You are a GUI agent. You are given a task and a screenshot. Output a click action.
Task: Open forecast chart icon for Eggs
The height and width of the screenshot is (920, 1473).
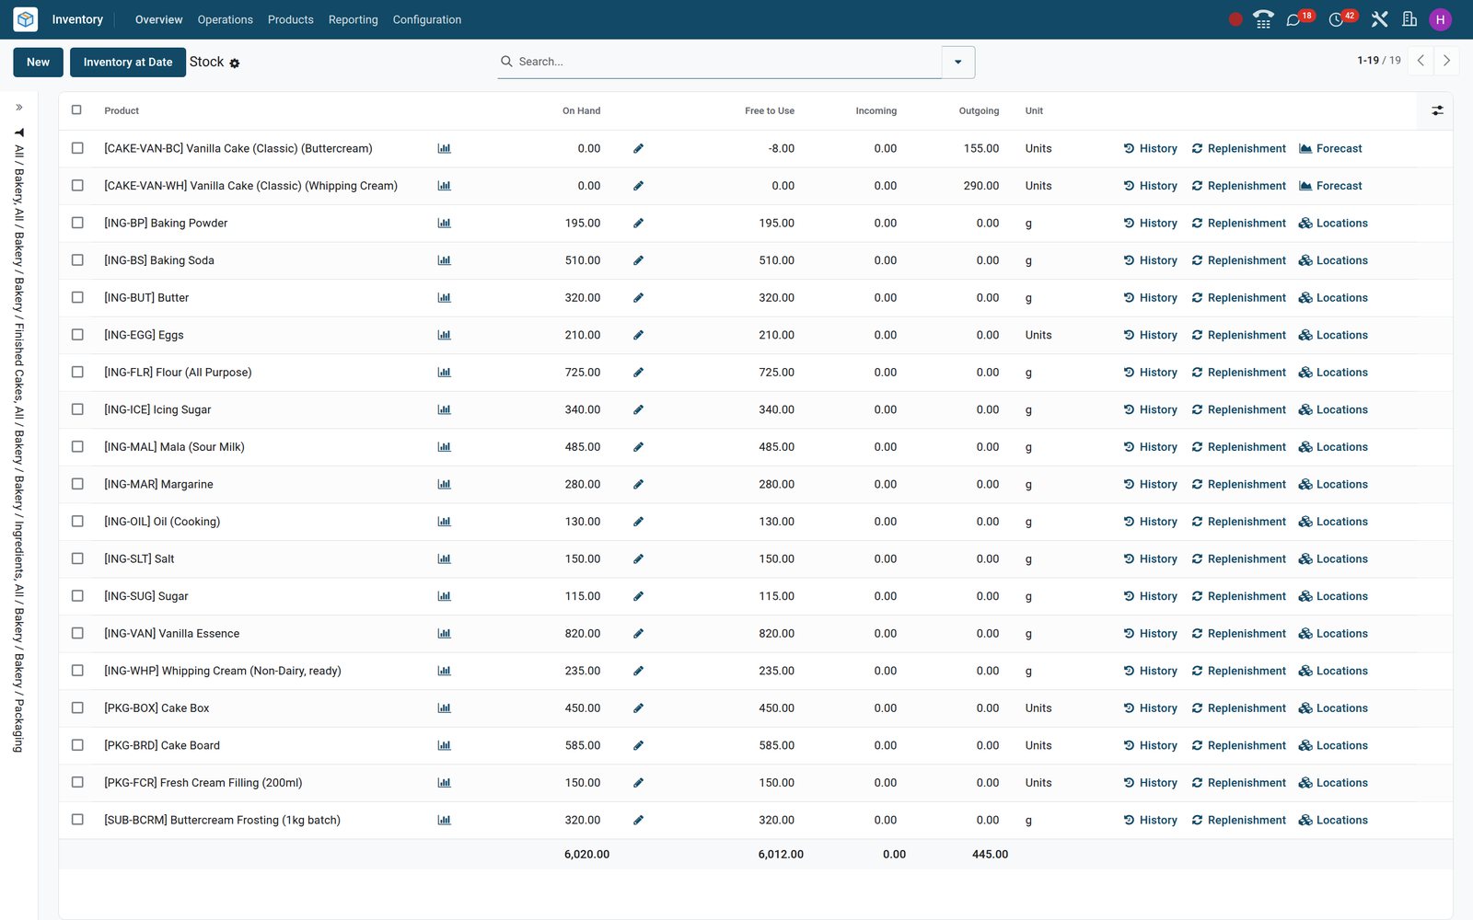[x=445, y=335]
